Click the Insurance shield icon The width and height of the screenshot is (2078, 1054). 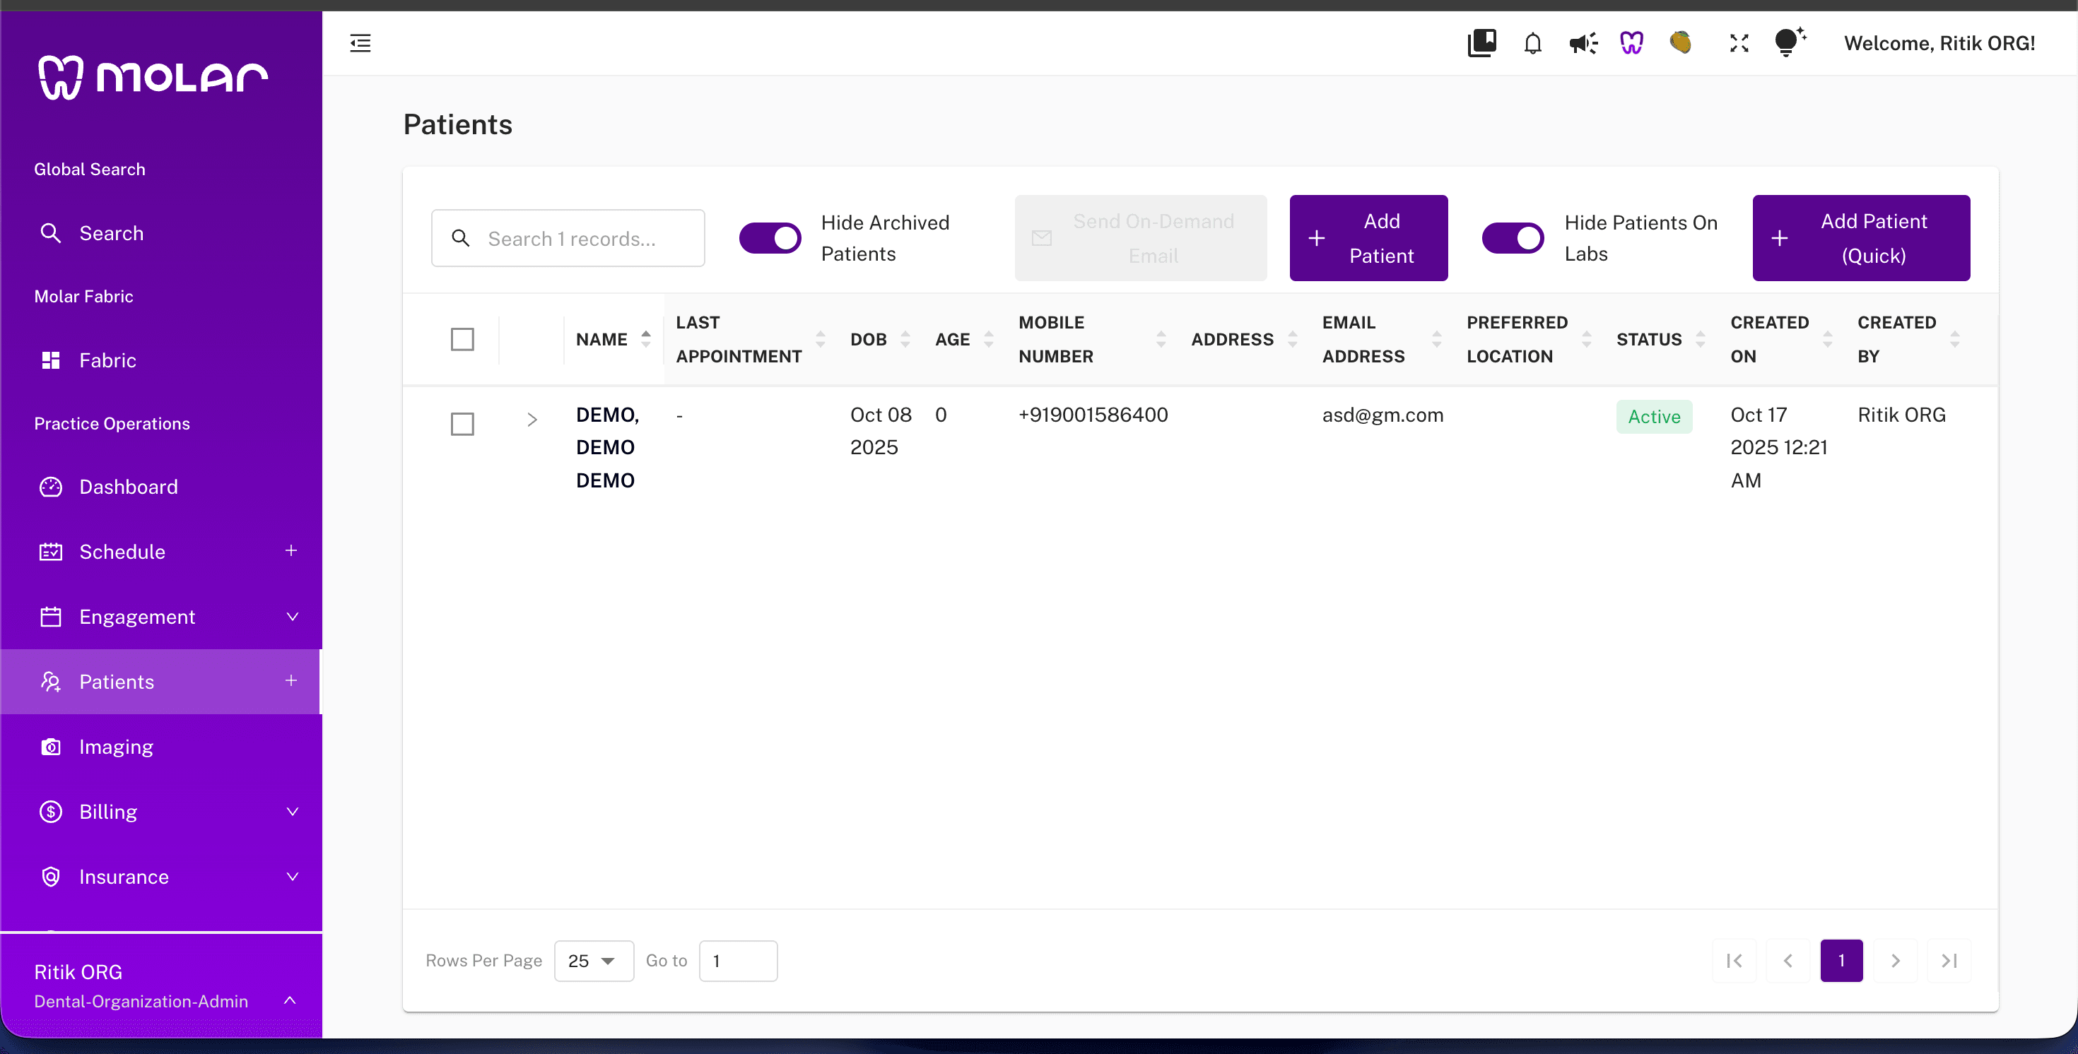51,877
